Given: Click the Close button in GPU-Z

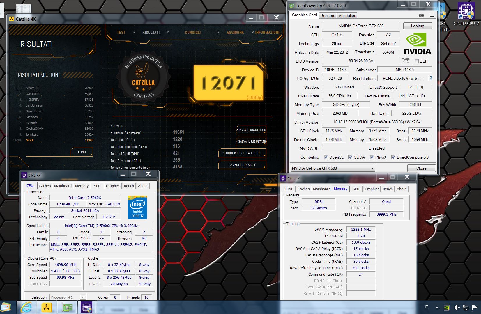Looking at the screenshot, I should click(x=421, y=168).
